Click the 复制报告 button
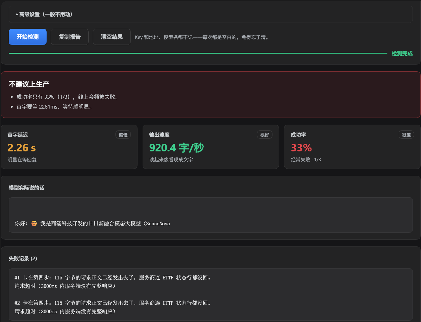The image size is (421, 322). point(70,37)
